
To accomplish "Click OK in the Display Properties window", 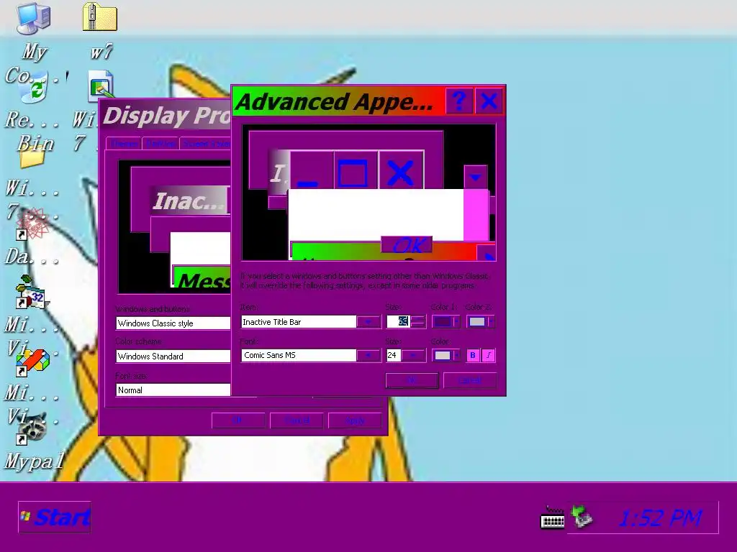I will [x=238, y=420].
